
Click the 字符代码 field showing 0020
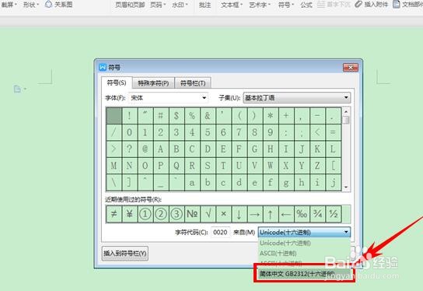coord(220,232)
